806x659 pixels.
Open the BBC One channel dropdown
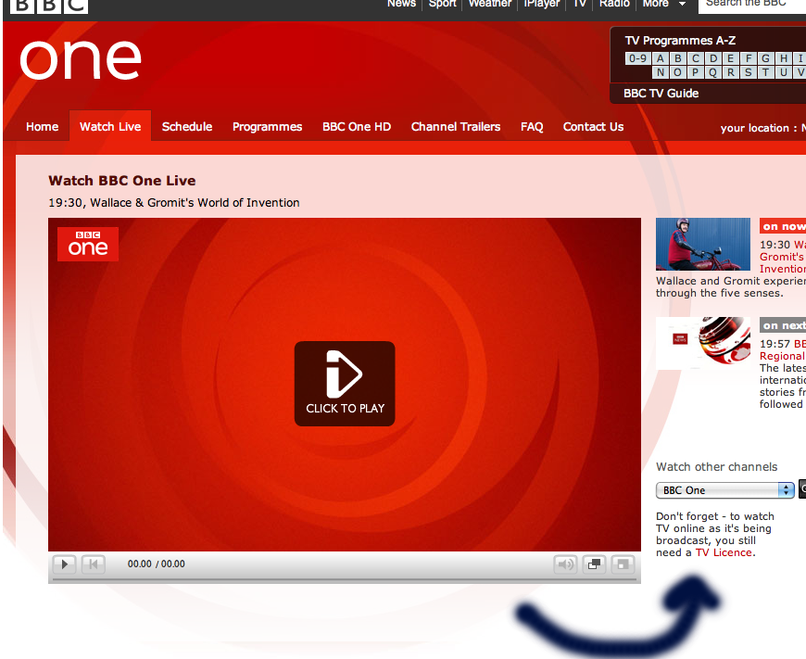tap(724, 490)
